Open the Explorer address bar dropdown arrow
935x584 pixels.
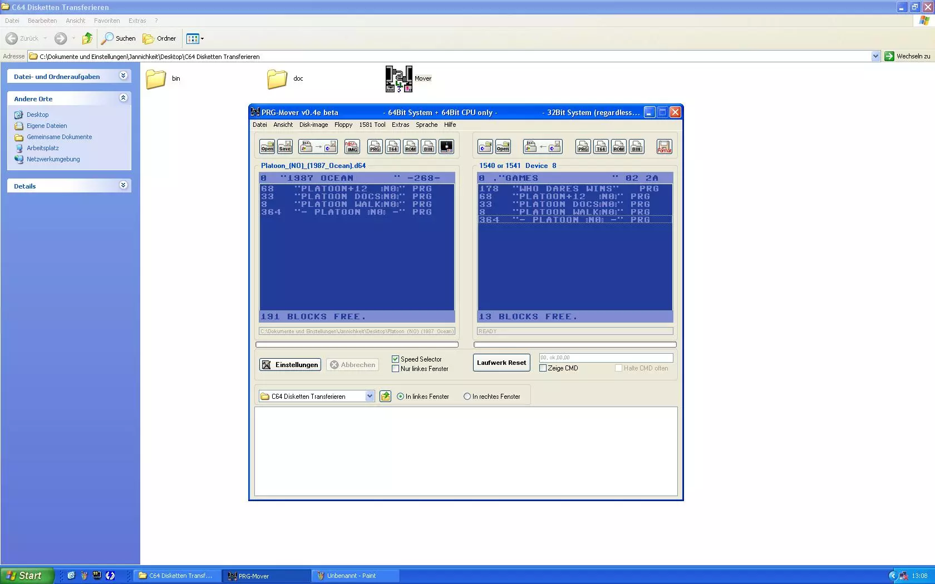(x=875, y=56)
